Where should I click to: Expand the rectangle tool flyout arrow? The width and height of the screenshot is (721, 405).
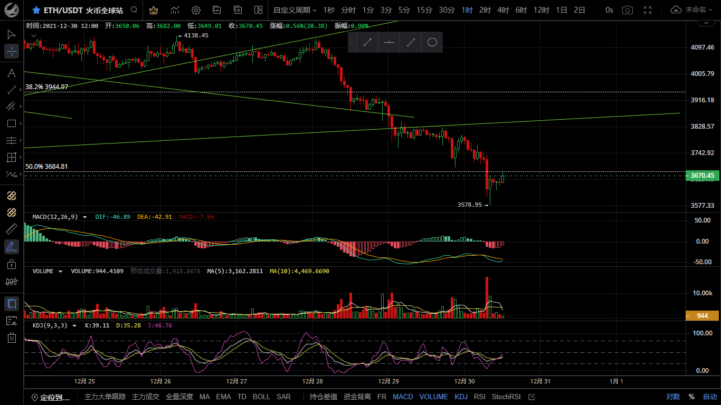coord(21,123)
